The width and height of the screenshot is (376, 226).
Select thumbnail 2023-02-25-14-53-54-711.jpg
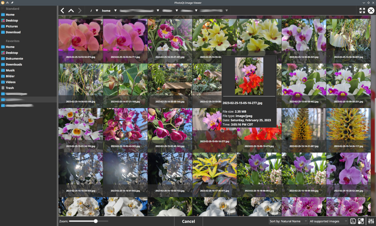click(125, 41)
